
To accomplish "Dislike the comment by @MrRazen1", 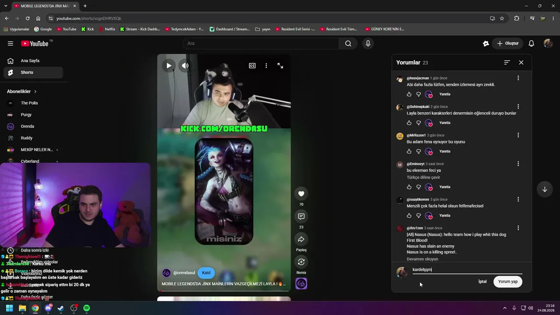I will [x=419, y=151].
